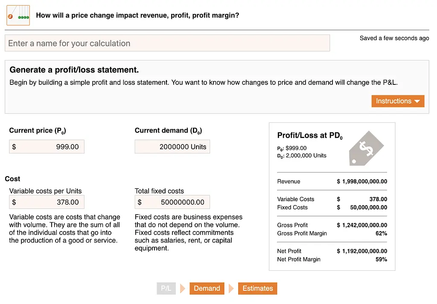
Task: Edit Variable costs per Units field
Action: coord(47,202)
